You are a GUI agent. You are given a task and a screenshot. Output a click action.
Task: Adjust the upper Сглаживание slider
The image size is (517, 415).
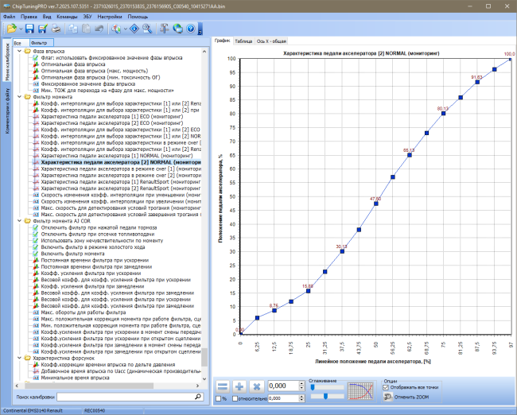[313, 388]
